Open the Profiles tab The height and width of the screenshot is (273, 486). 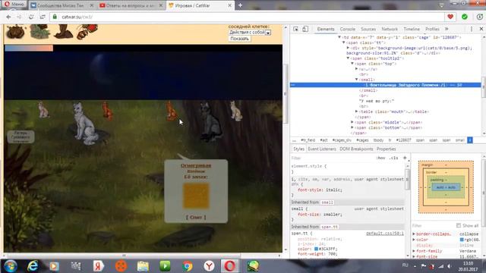[x=432, y=29]
